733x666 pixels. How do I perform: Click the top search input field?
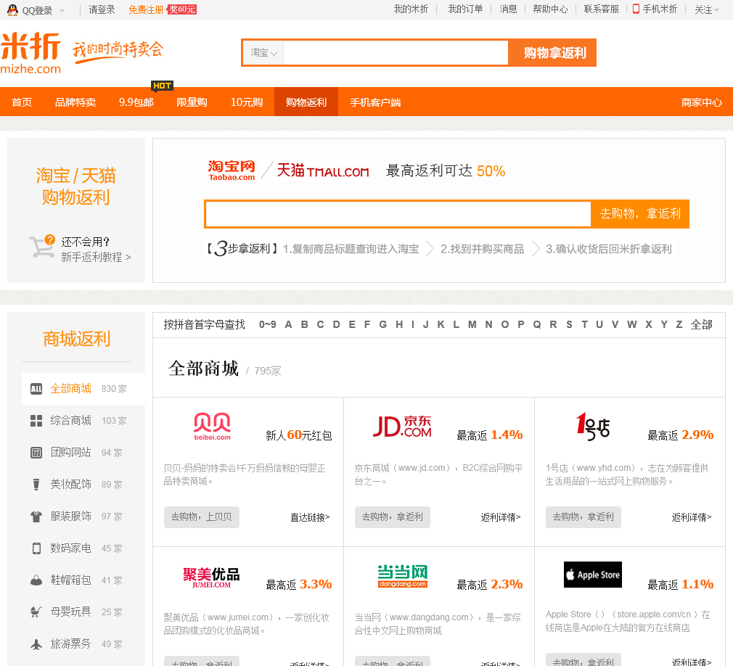[x=396, y=53]
